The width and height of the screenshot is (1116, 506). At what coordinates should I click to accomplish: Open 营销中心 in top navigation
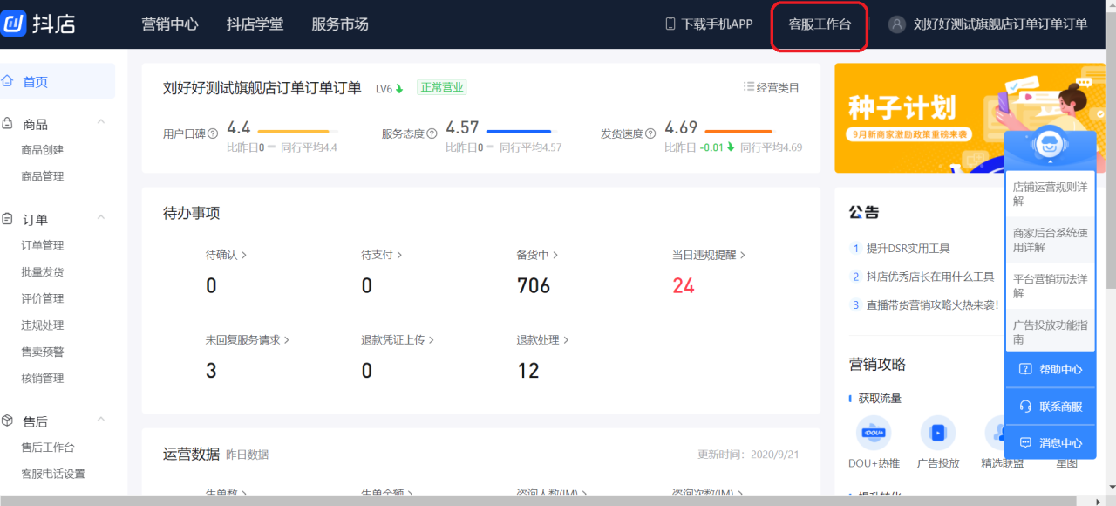tap(171, 24)
